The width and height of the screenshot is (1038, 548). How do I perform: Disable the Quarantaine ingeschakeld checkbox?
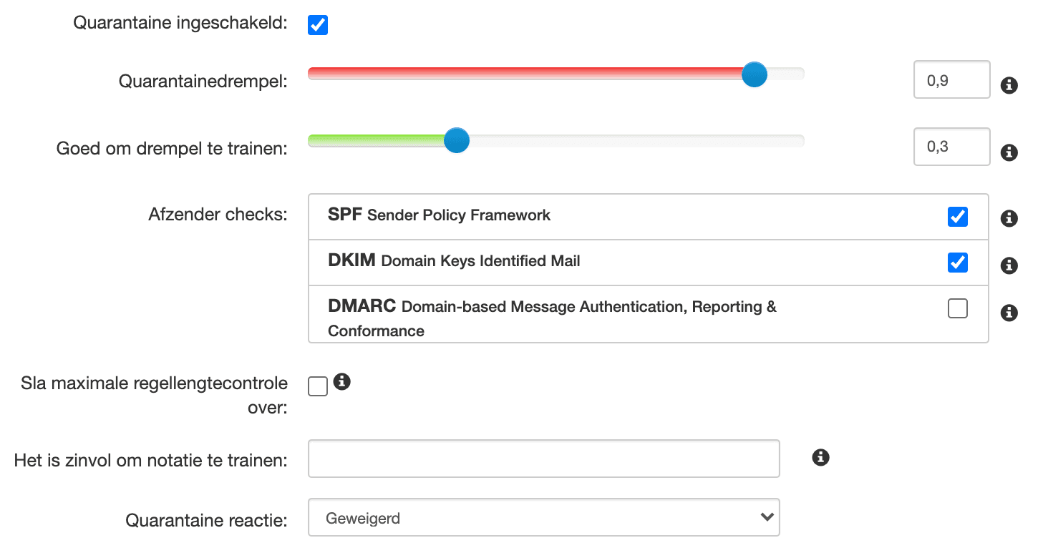[x=318, y=26]
